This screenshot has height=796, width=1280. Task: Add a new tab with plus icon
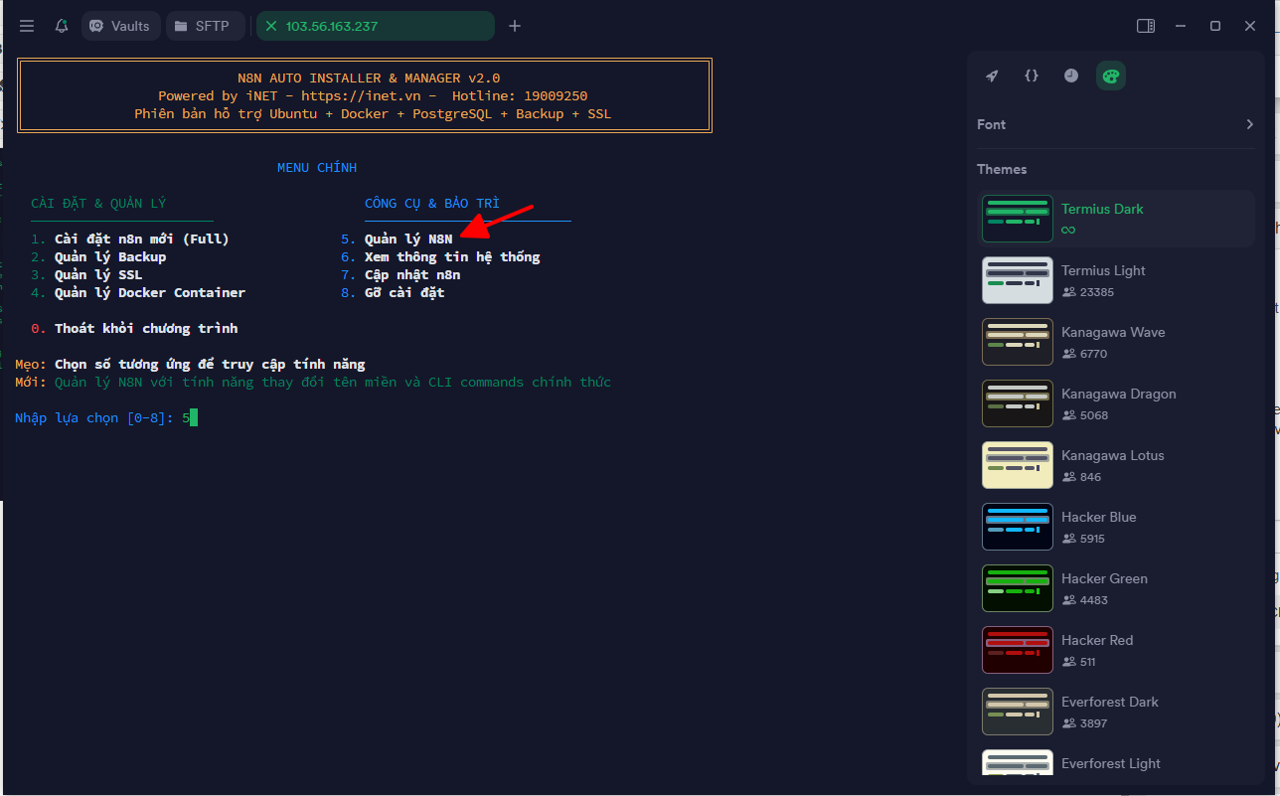coord(515,26)
